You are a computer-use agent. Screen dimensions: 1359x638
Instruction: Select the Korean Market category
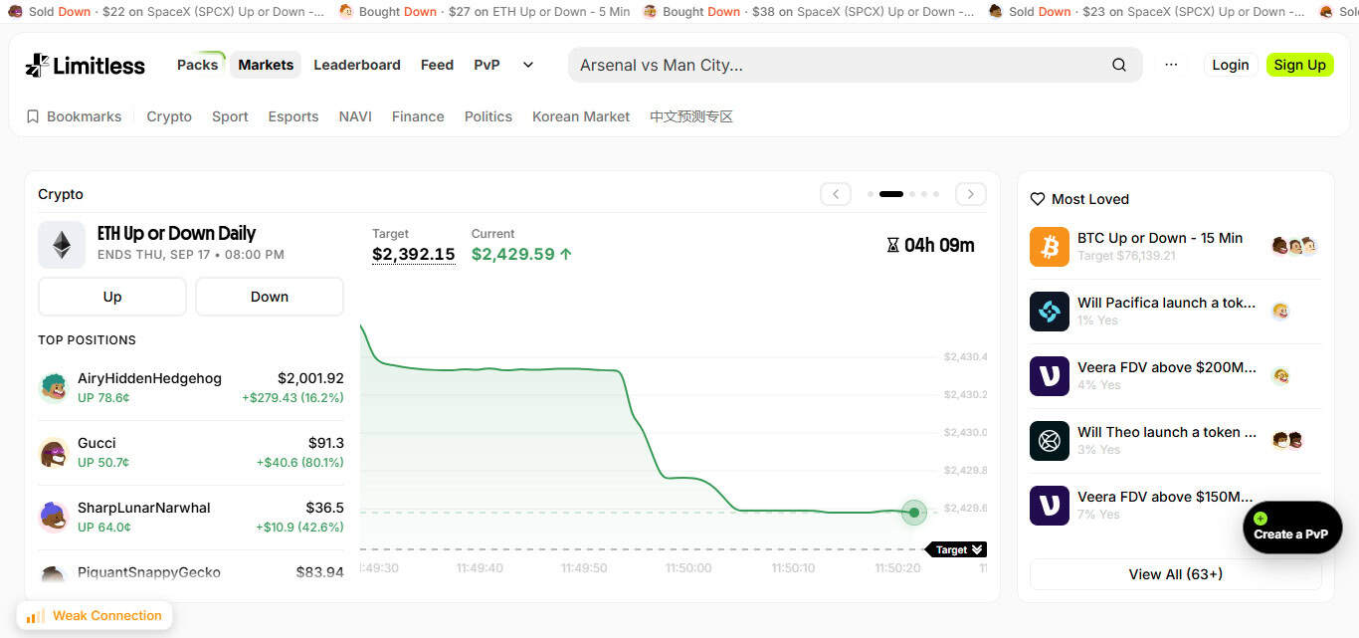(581, 116)
